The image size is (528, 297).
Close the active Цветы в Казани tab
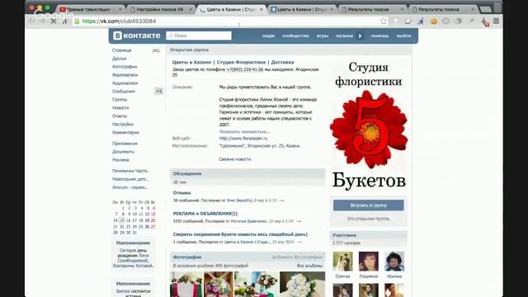click(x=261, y=9)
